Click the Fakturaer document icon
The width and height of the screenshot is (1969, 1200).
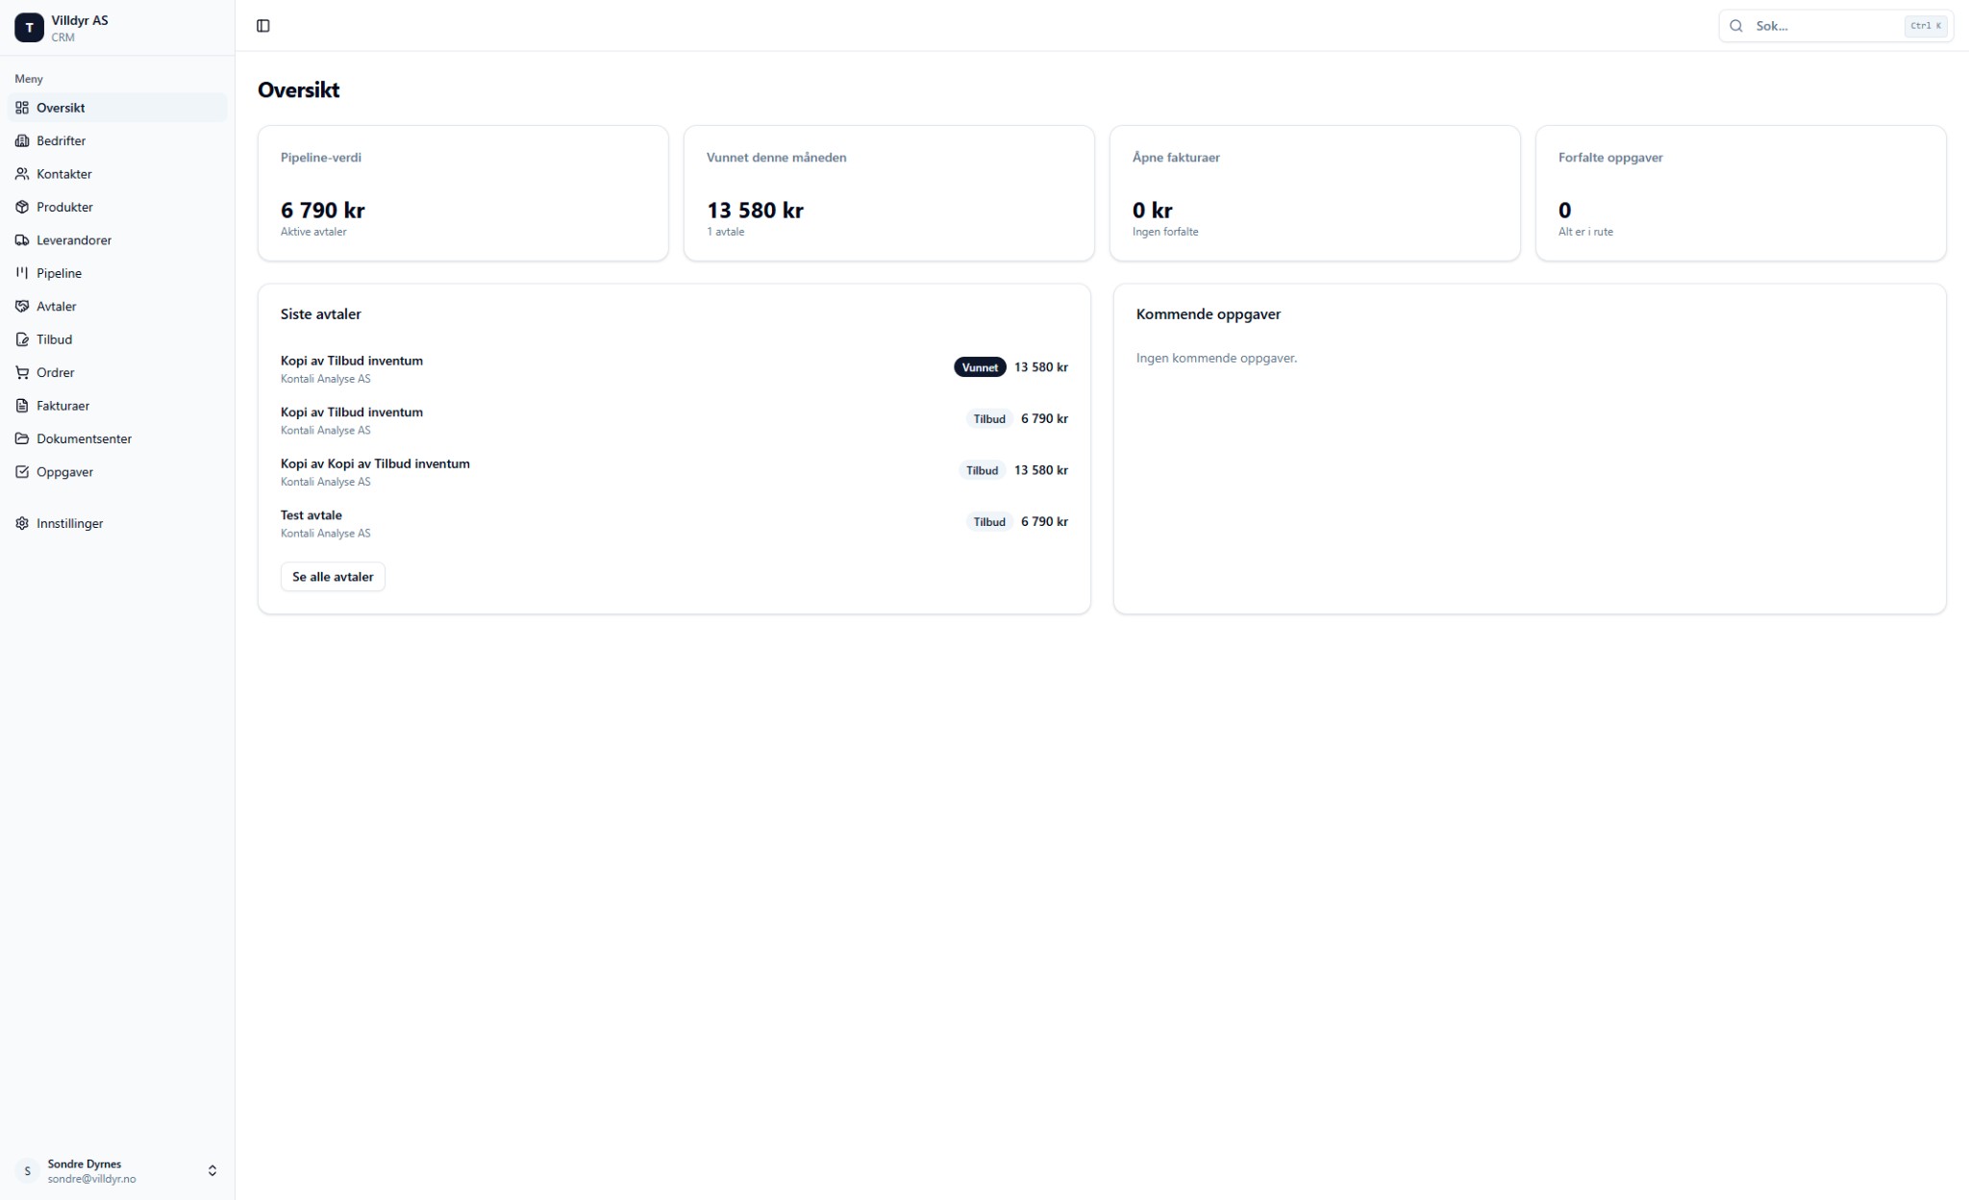point(23,405)
